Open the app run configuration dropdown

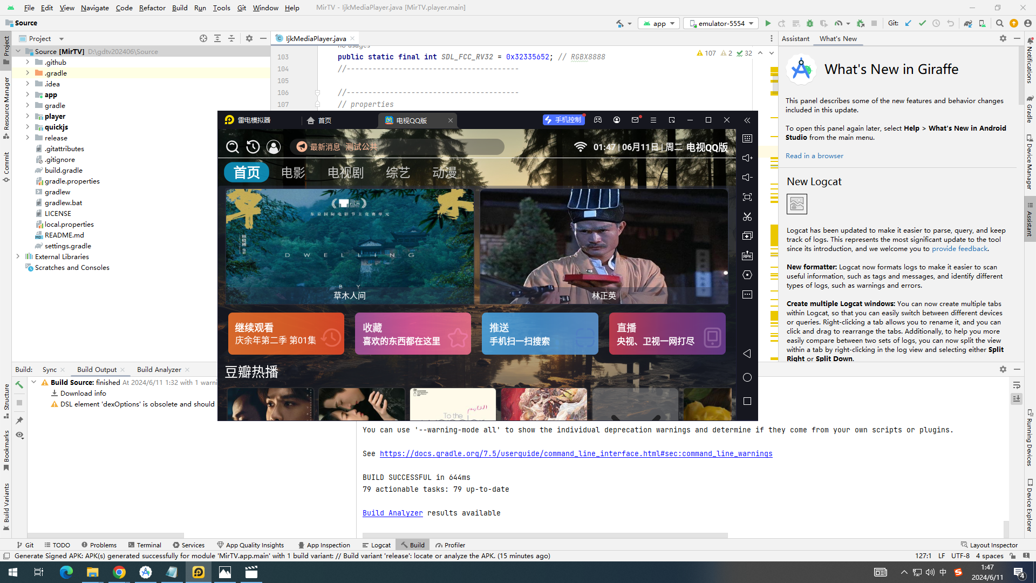659,23
